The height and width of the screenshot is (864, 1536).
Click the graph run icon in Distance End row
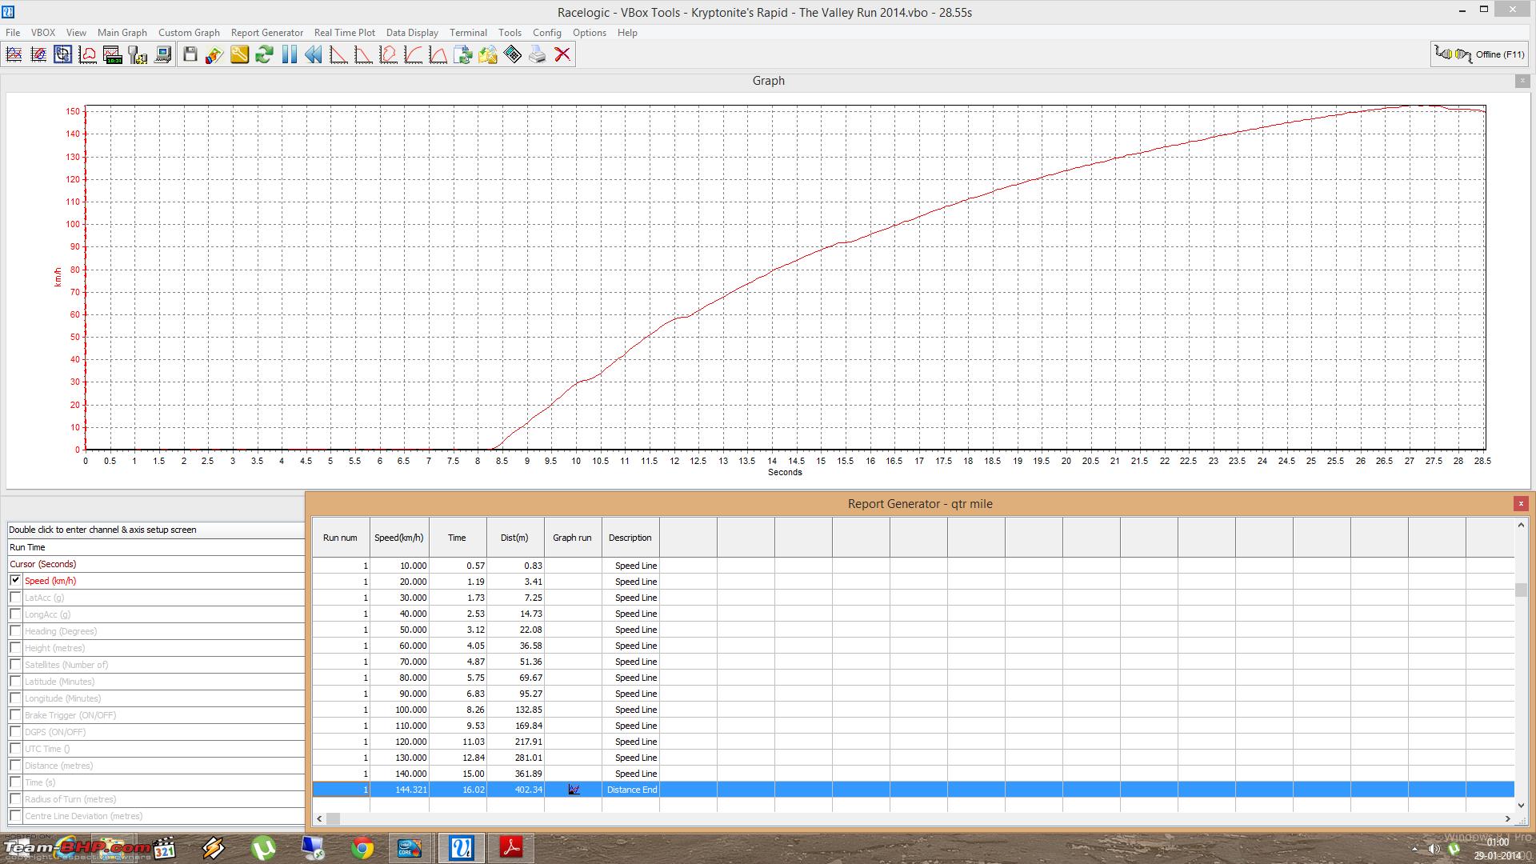tap(574, 790)
